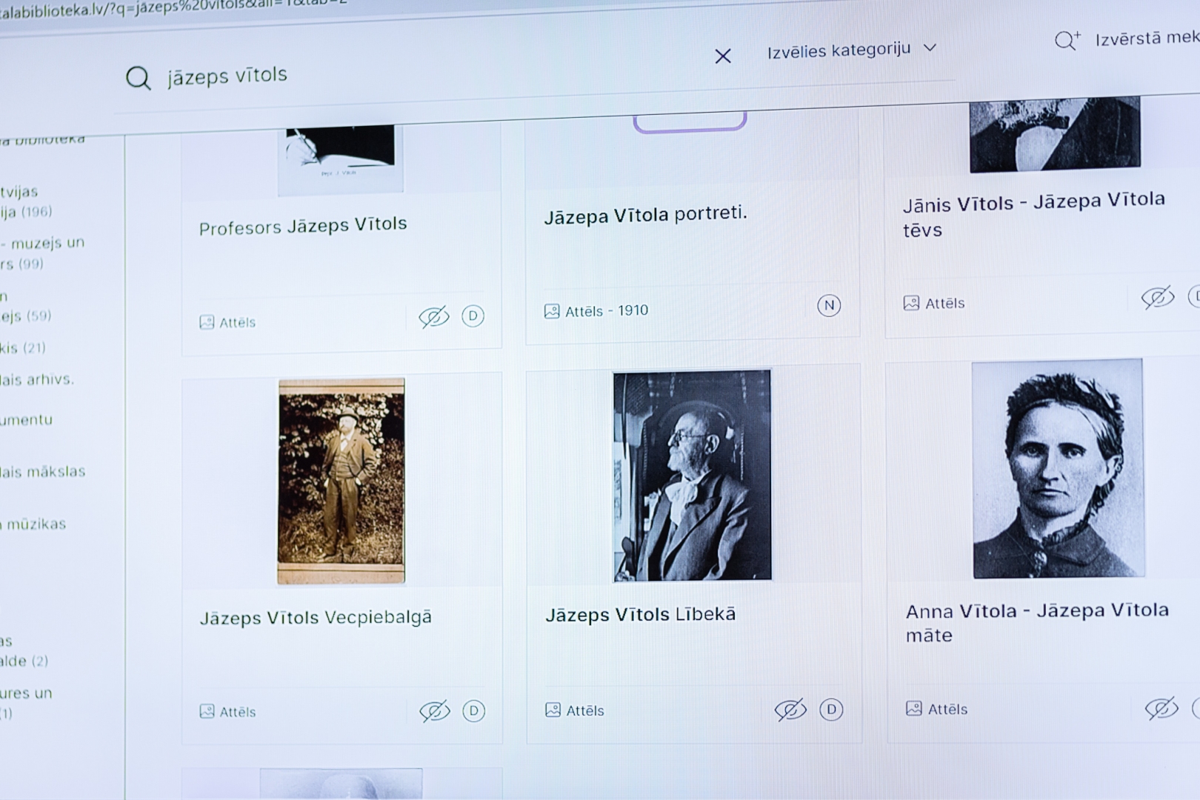Viewport: 1200px width, 800px height.
Task: Toggle eye icon on Anna Vītola card
Action: 1161,708
